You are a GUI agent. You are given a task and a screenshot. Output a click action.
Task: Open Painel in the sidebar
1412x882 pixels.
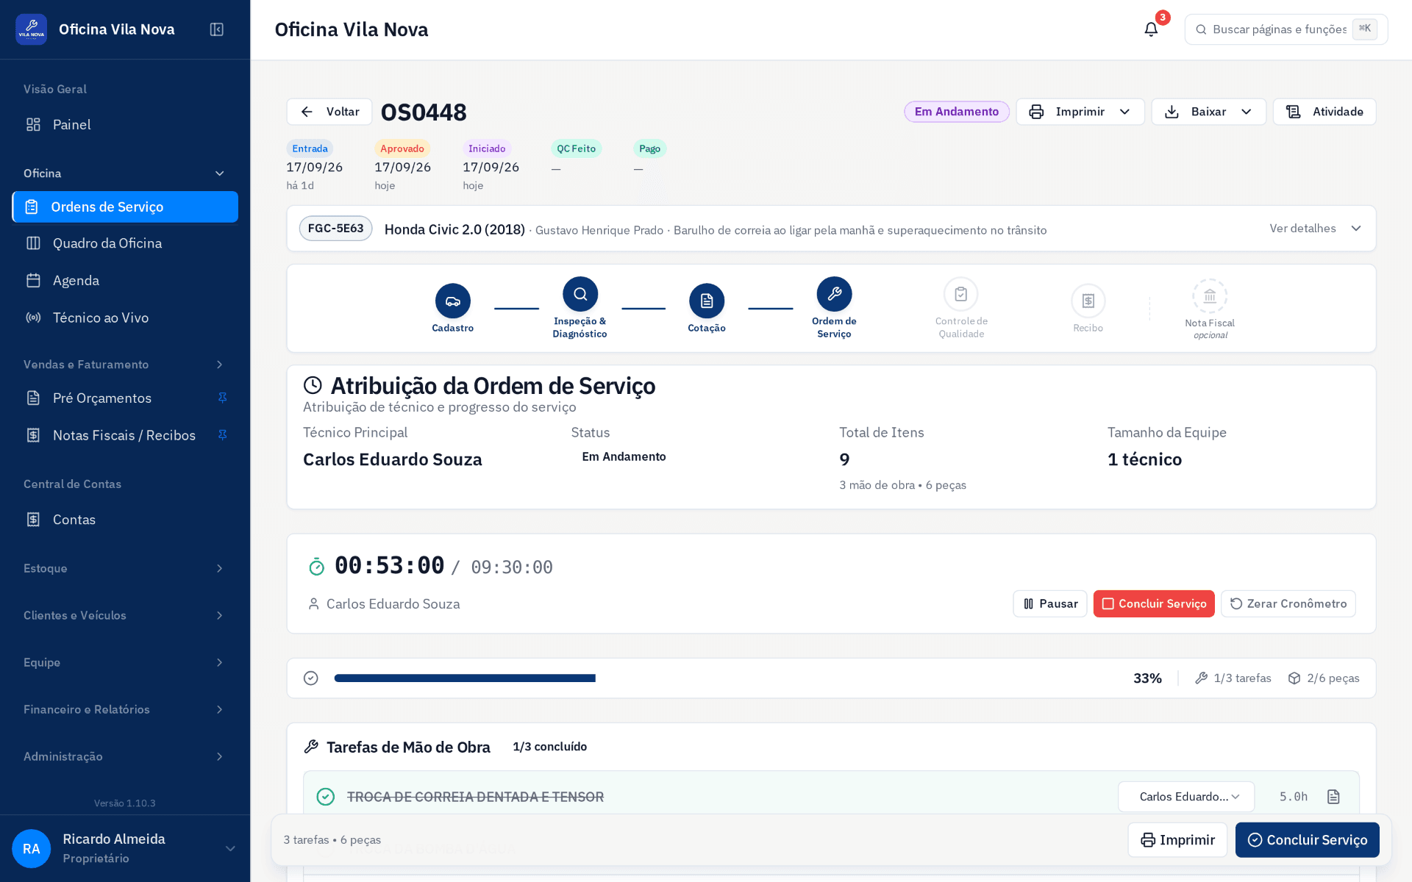coord(125,125)
